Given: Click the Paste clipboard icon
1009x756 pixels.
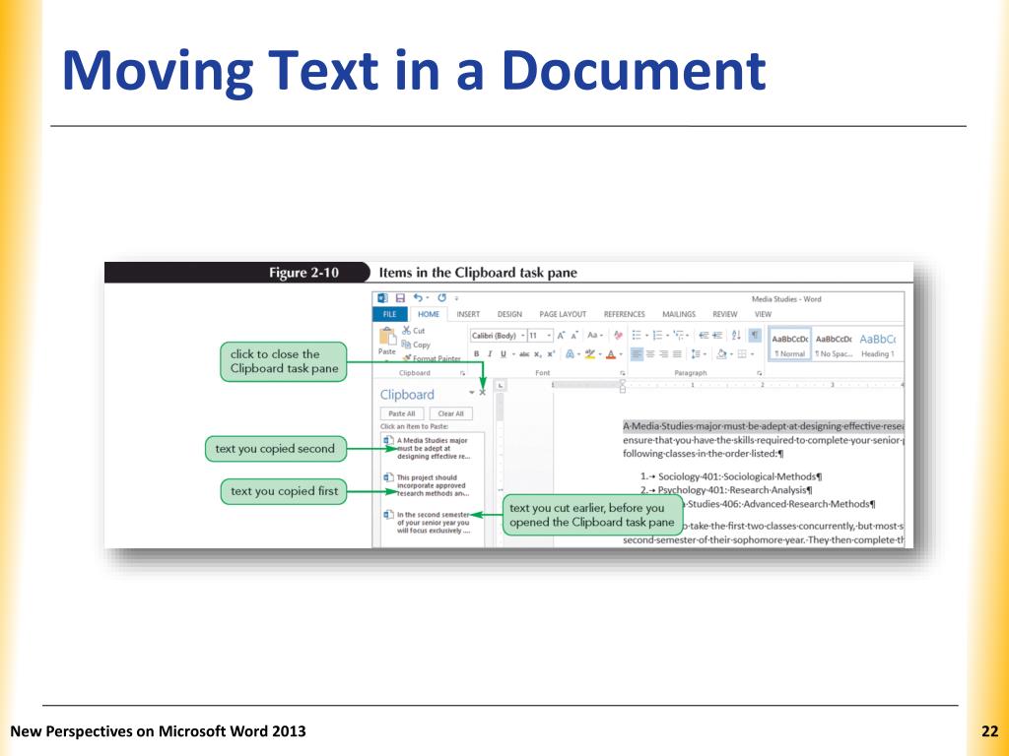Looking at the screenshot, I should (x=387, y=337).
